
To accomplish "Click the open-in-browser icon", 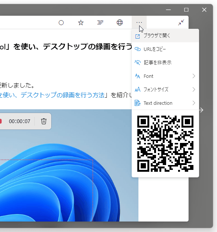I will tap(138, 36).
